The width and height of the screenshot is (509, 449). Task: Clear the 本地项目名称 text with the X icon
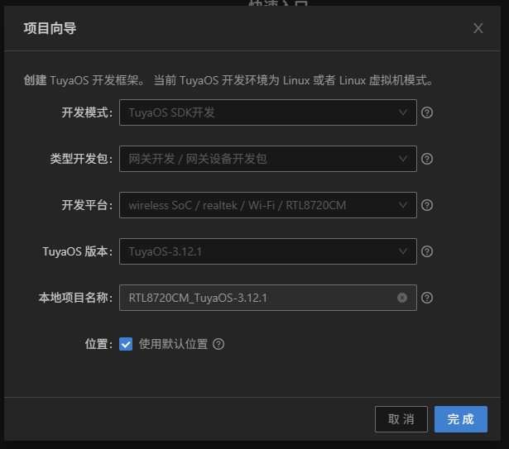pyautogui.click(x=402, y=298)
